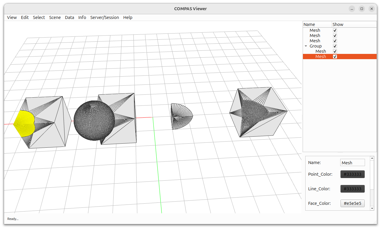Select the third Mesh in the scene tree
This screenshot has height=229, width=381.
(315, 40)
